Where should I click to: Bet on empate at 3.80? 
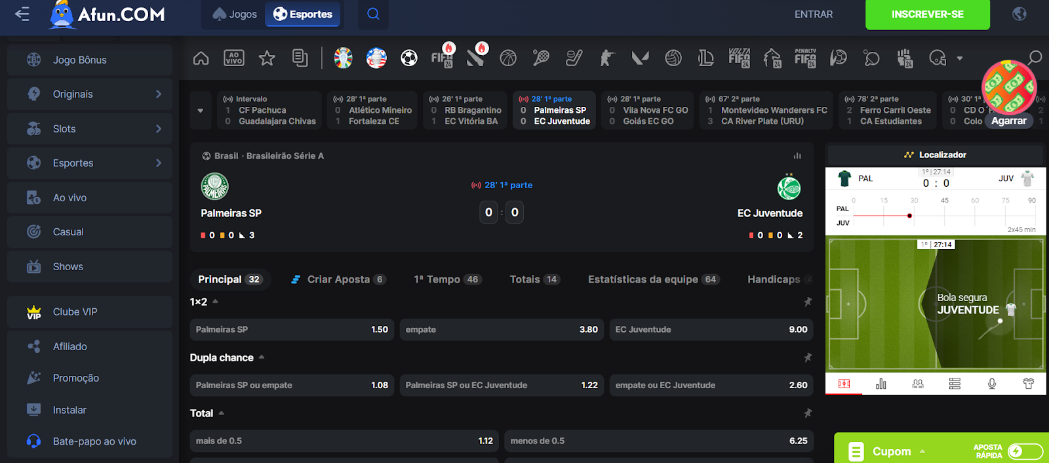(502, 329)
